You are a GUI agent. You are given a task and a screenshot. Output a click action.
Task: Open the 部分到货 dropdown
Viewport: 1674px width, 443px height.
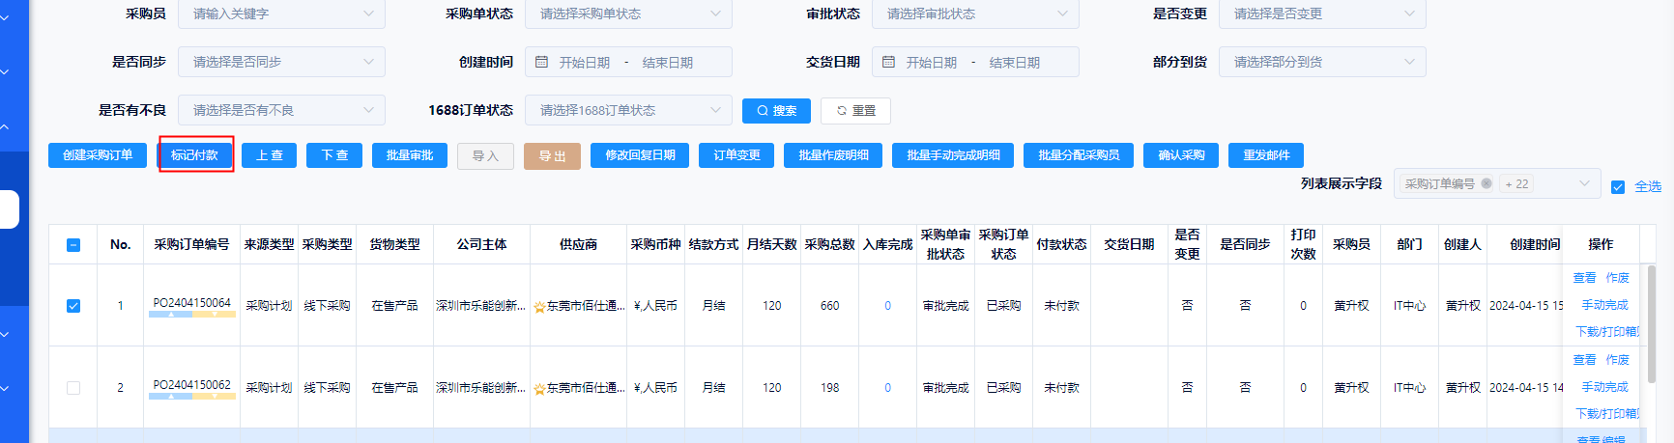point(1322,62)
